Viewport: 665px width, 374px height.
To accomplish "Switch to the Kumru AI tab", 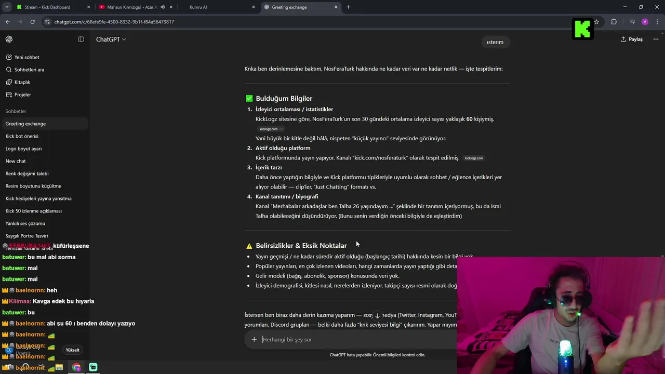I will (218, 7).
